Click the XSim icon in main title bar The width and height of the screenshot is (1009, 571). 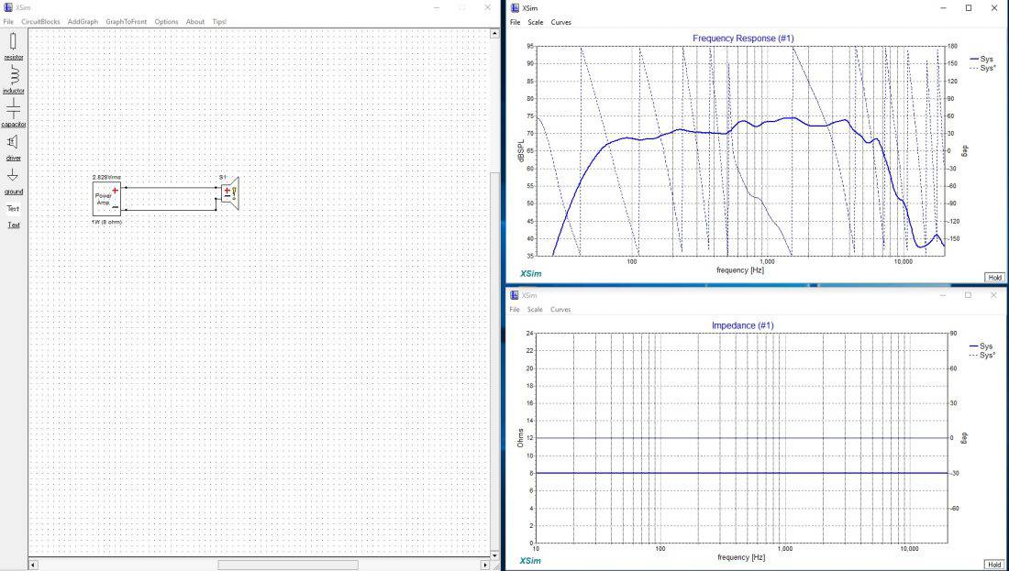click(x=8, y=7)
